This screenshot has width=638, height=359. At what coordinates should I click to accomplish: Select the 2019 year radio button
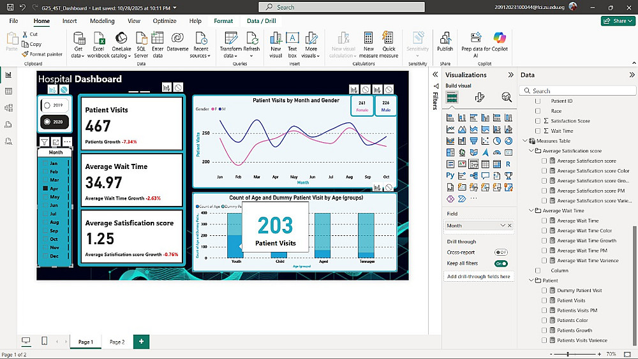pyautogui.click(x=47, y=105)
